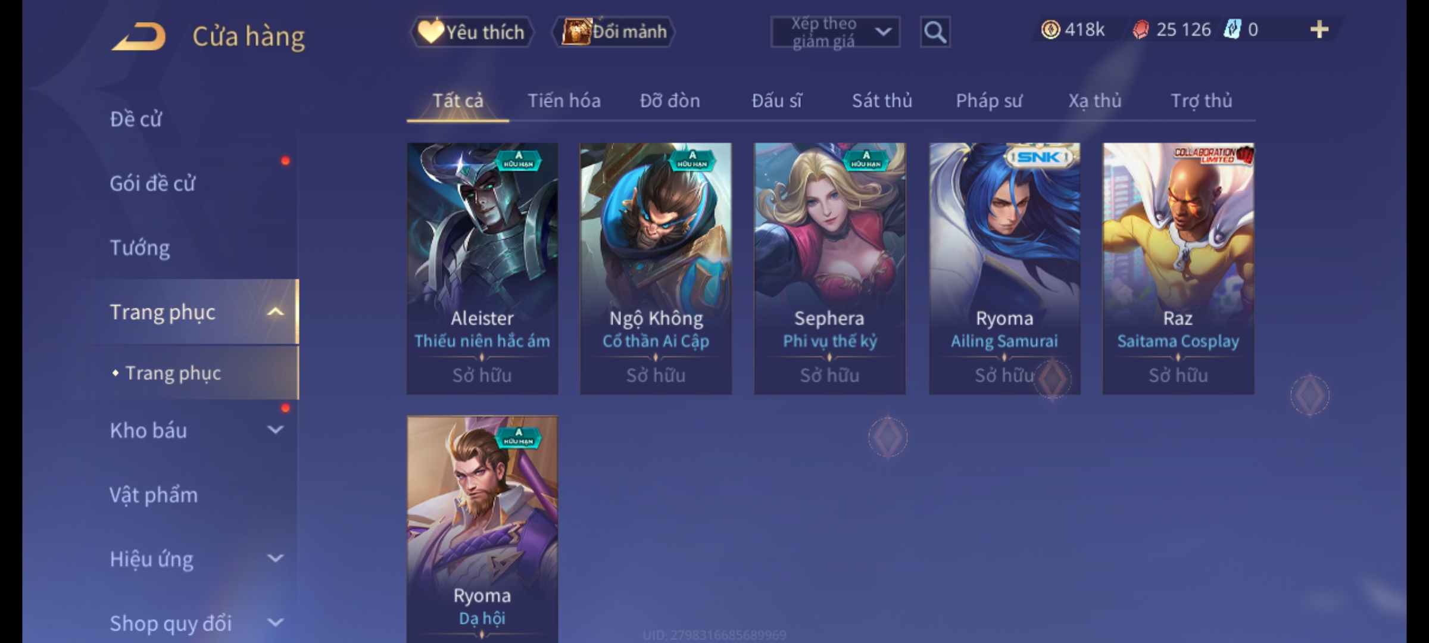Image resolution: width=1429 pixels, height=643 pixels.
Task: Tap the plus icon to add currency
Action: pyautogui.click(x=1319, y=30)
